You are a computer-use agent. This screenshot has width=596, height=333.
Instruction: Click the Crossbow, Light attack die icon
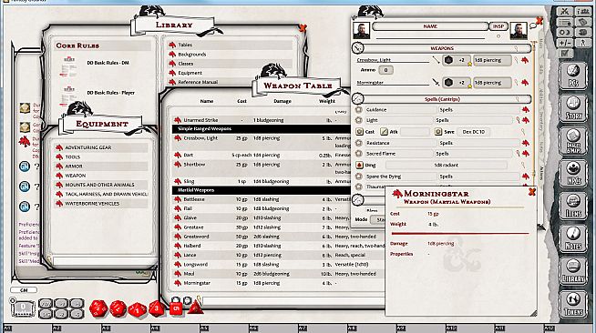(x=449, y=60)
